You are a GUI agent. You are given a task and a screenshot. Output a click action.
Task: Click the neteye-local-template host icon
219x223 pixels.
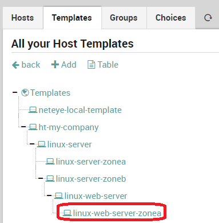pos(33,110)
